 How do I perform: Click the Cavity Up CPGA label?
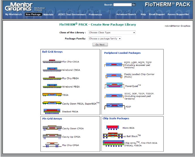coord(71,137)
